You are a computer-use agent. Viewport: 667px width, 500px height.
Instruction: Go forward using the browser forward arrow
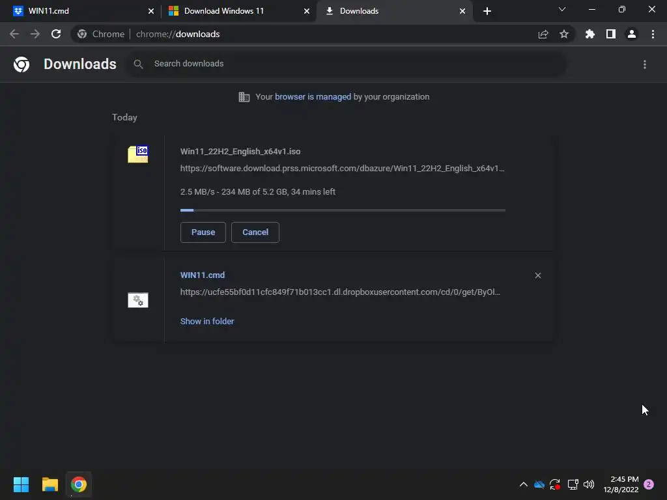coord(35,34)
